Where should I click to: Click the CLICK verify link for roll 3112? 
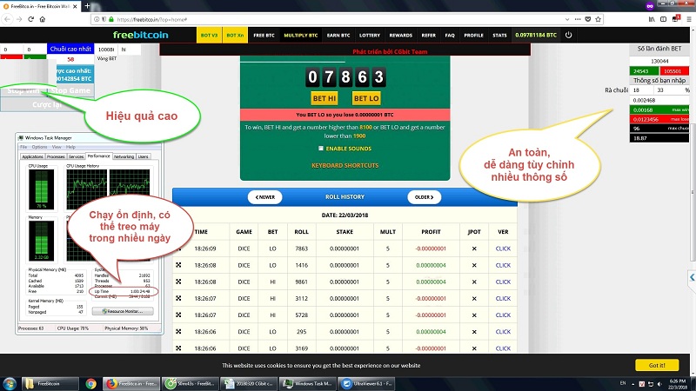click(x=503, y=298)
